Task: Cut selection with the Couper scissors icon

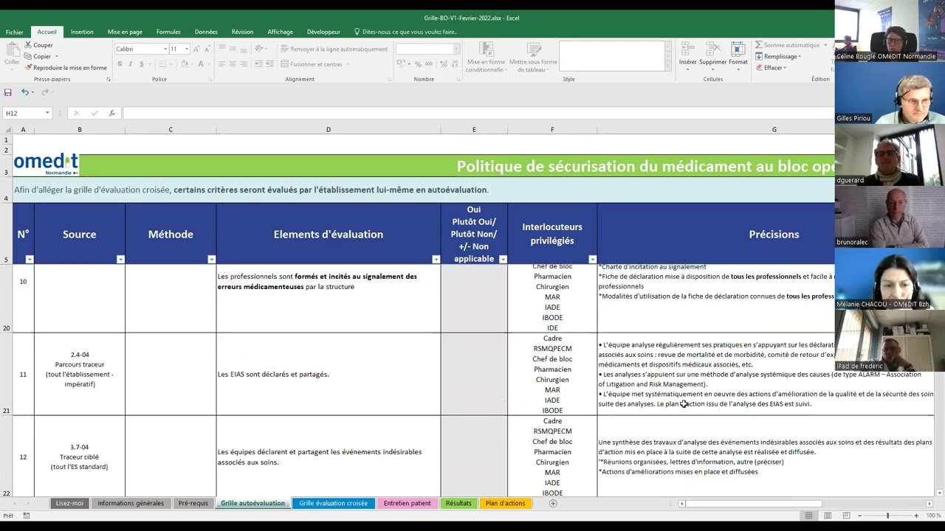Action: (28, 45)
